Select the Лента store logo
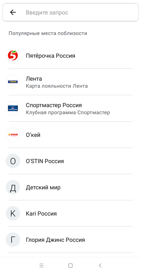The image size is (141, 274). 13,82
